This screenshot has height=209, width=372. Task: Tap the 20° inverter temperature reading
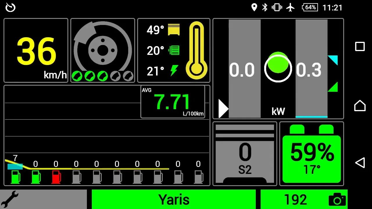pyautogui.click(x=155, y=51)
